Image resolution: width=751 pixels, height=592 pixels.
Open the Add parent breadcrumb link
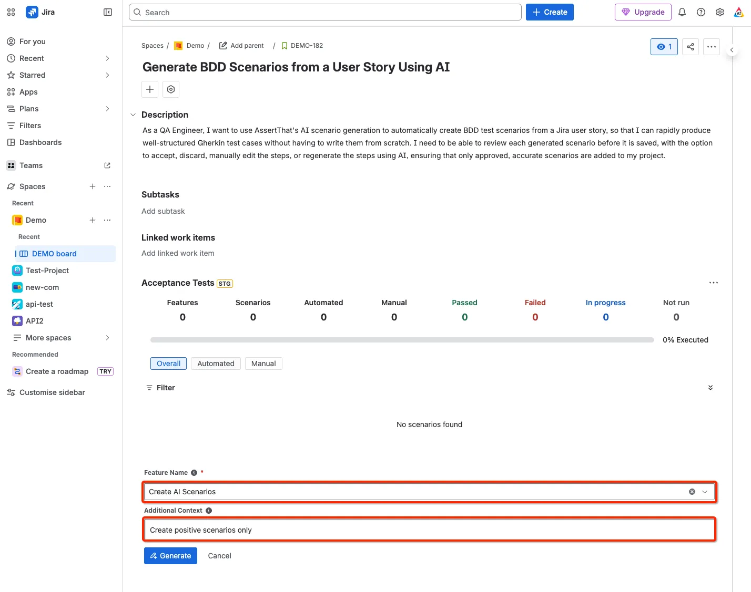click(241, 46)
